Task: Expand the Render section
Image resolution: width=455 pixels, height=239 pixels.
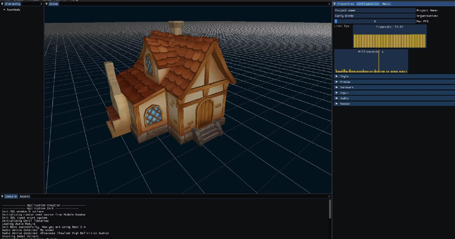Action: coord(394,104)
